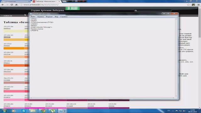Click the extension icon beside the star
The width and height of the screenshot is (201, 113).
tap(193, 5)
